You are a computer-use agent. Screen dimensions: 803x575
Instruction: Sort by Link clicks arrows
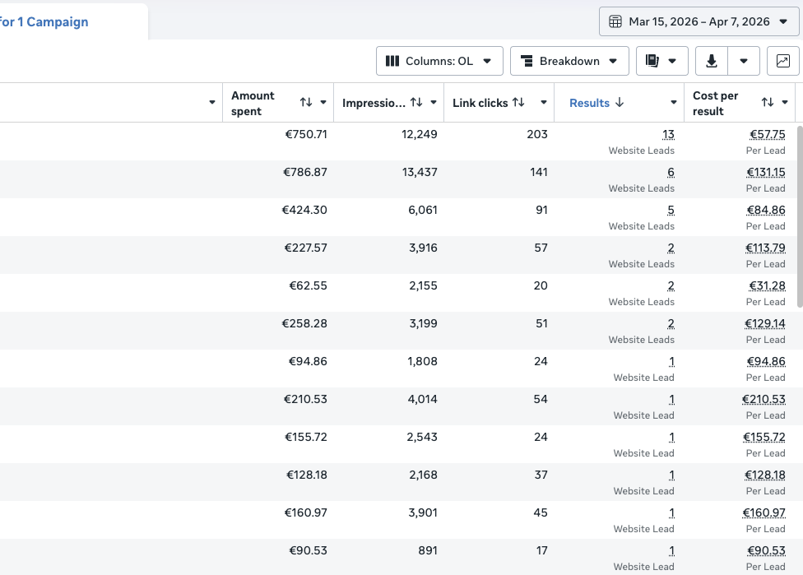518,102
